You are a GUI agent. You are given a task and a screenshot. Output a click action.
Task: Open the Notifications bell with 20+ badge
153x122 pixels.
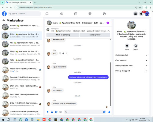click(141, 14)
